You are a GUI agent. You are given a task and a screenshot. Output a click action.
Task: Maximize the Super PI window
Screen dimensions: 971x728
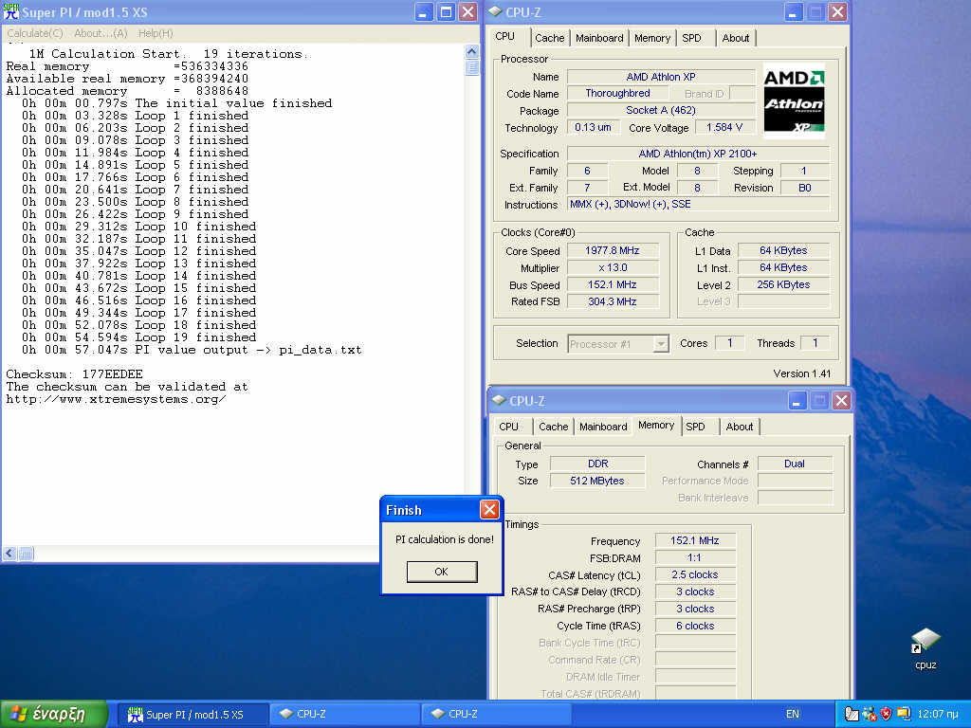(x=446, y=11)
